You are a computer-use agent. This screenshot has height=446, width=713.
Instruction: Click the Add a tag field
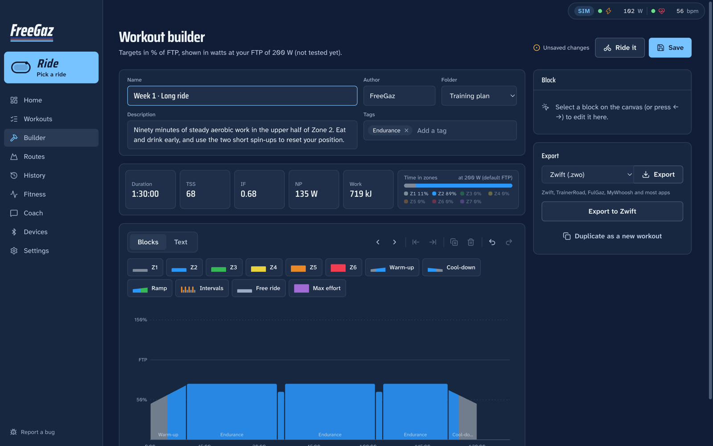[463, 131]
